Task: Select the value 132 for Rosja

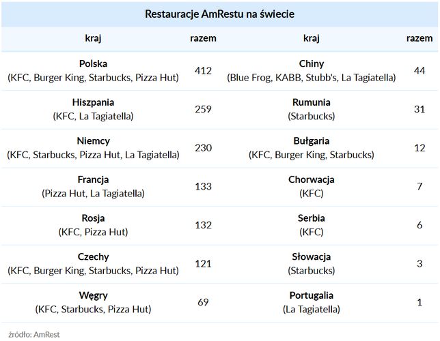Action: pos(203,225)
